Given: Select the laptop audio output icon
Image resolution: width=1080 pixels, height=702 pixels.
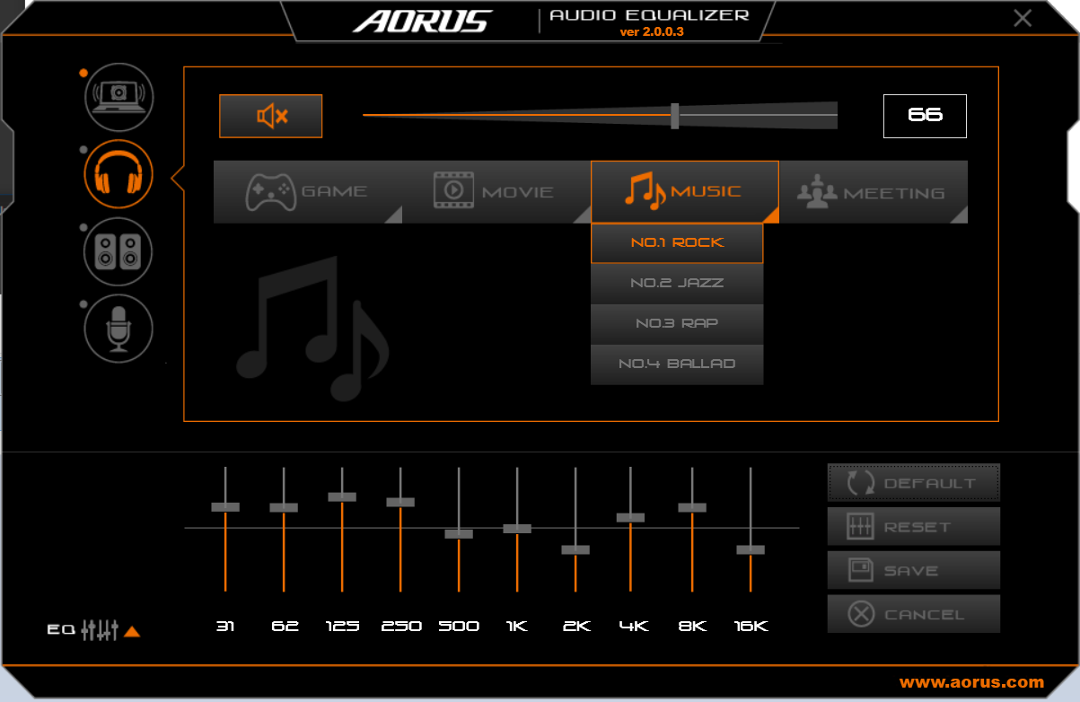Looking at the screenshot, I should click(x=119, y=97).
